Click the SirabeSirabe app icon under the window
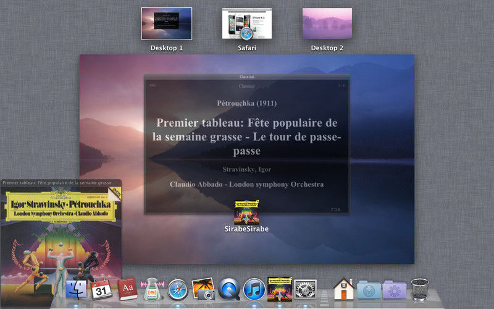The height and width of the screenshot is (309, 494). (246, 212)
